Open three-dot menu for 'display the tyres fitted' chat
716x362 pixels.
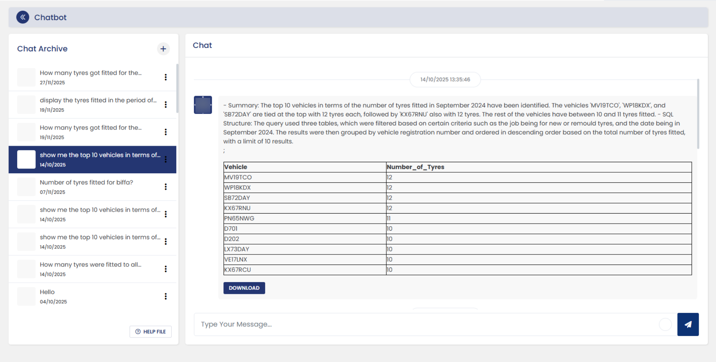[166, 105]
